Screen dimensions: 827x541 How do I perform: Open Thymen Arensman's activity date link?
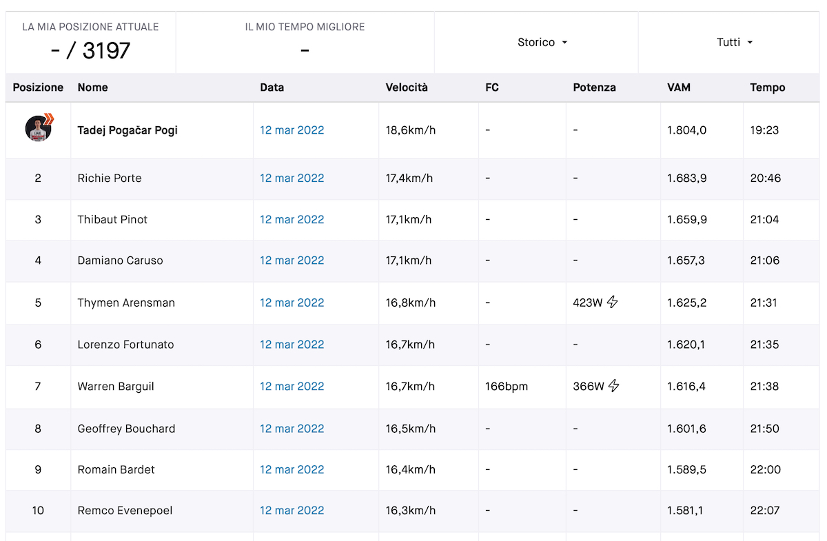click(292, 303)
